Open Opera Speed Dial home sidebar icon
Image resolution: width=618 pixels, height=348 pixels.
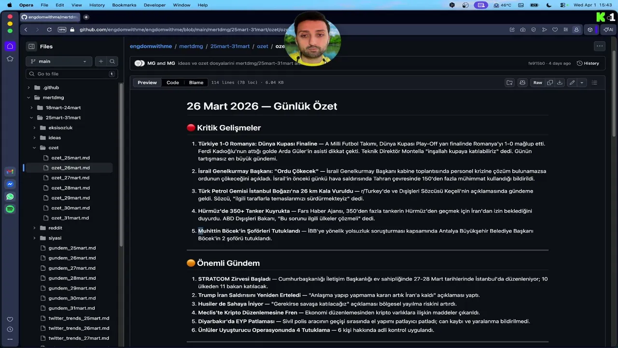tap(10, 46)
